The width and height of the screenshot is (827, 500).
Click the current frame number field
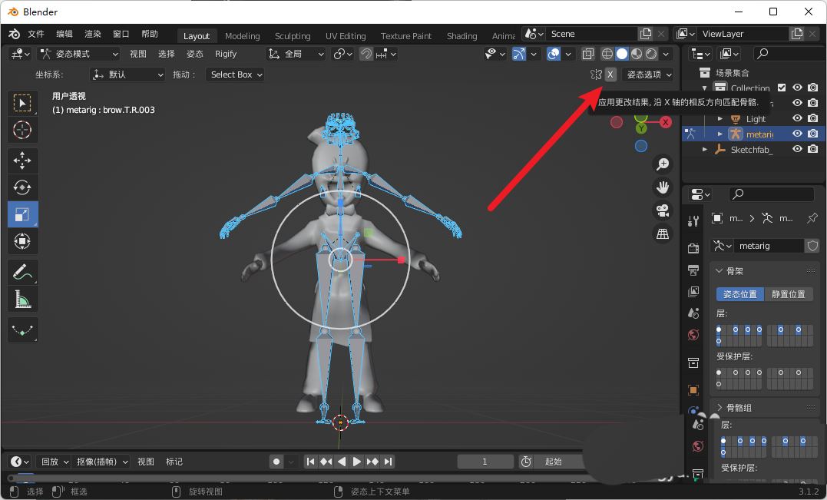click(485, 462)
